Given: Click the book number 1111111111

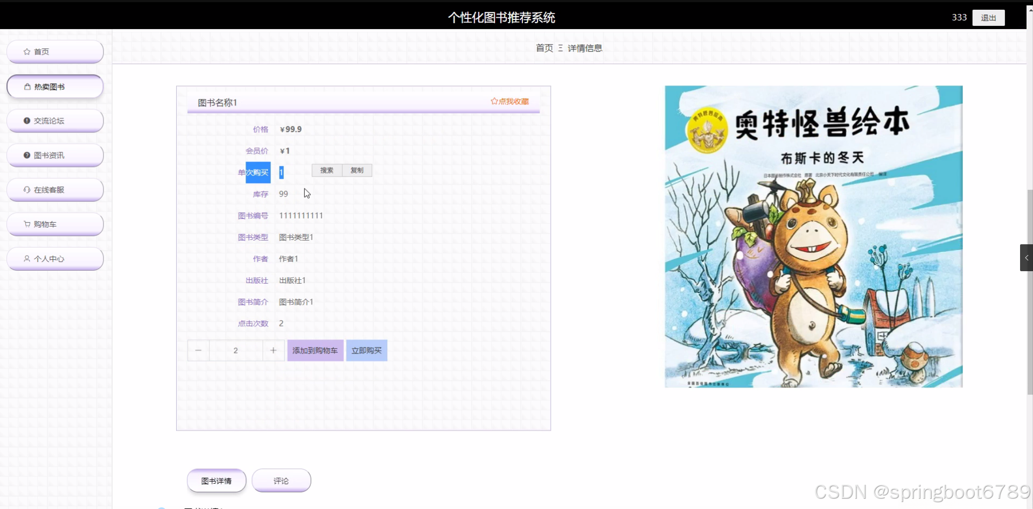Looking at the screenshot, I should tap(301, 215).
